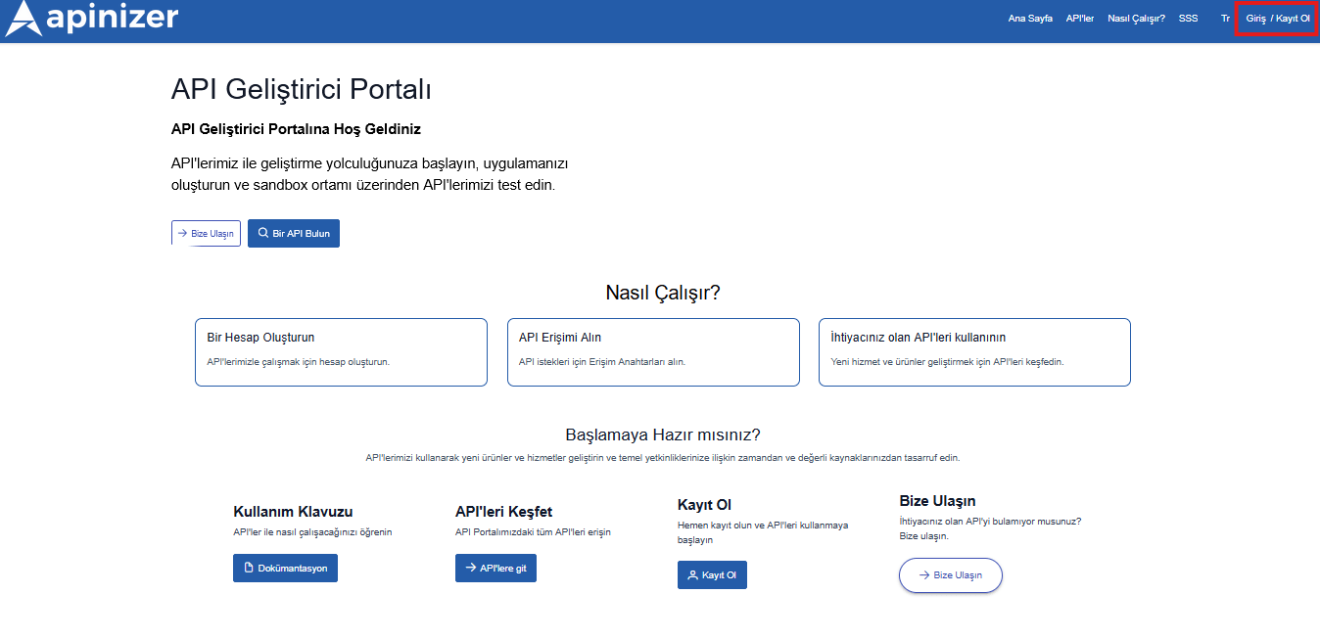Image resolution: width=1320 pixels, height=640 pixels.
Task: Click the API'lere git button
Action: (495, 568)
